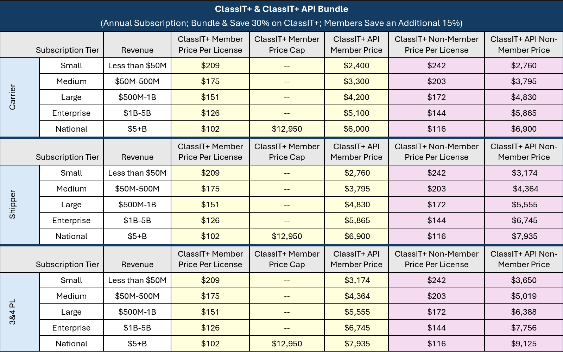Select 3&4 PL Enterprise price $7,756
The image size is (563, 352).
pyautogui.click(x=524, y=328)
